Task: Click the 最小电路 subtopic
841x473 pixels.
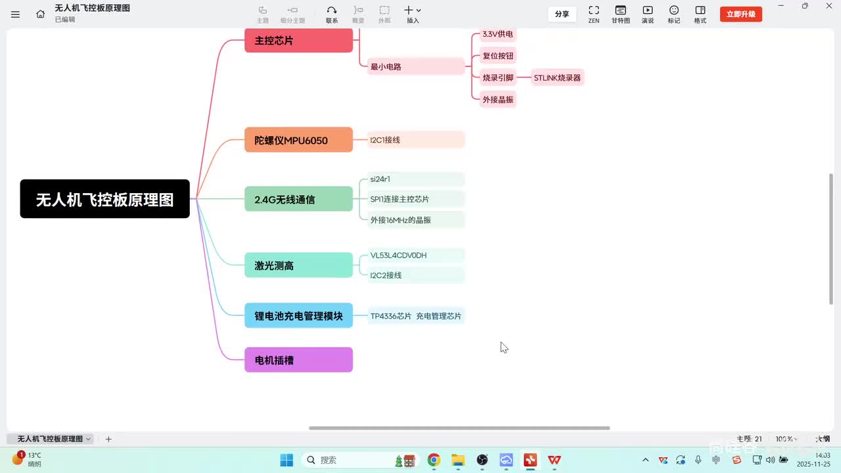Action: (x=416, y=66)
